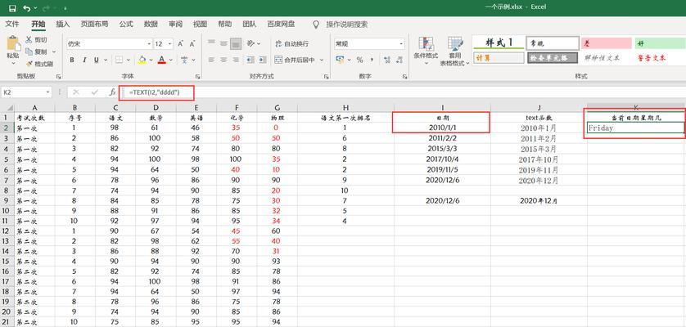The height and width of the screenshot is (327, 686).
Task: Click the 操作说明搜索 search box
Action: pyautogui.click(x=347, y=25)
